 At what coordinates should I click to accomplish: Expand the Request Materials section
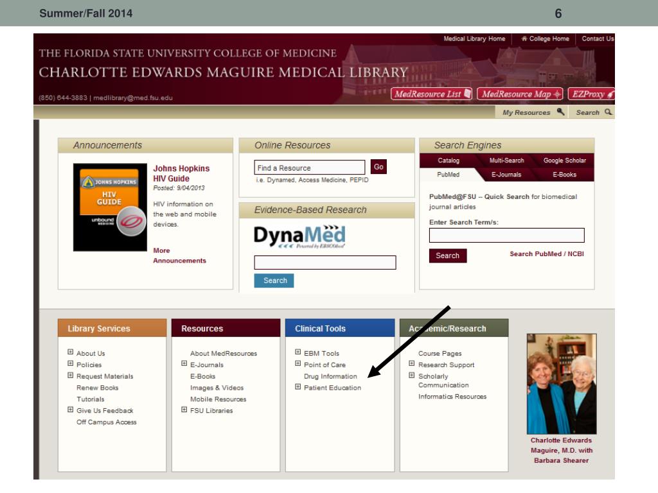(x=71, y=375)
